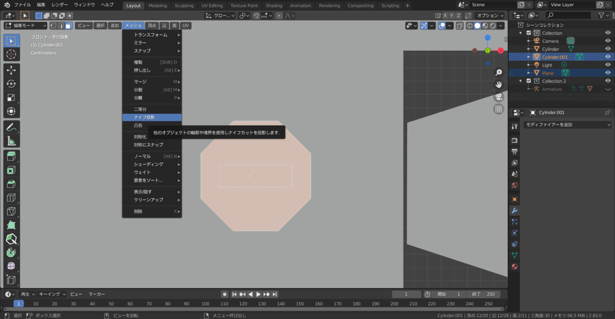Open the Tool properties tab icon
Viewport: 615px width, 319px height.
coord(515,126)
